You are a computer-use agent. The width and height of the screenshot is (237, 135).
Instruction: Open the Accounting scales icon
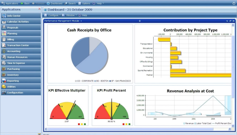[x=4, y=51]
